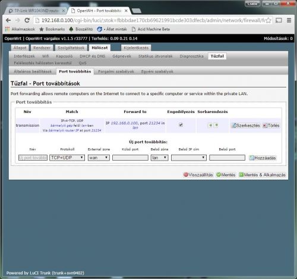The height and width of the screenshot is (279, 297).
Task: Open the Kapcsoló submenu
Action: pos(64,56)
